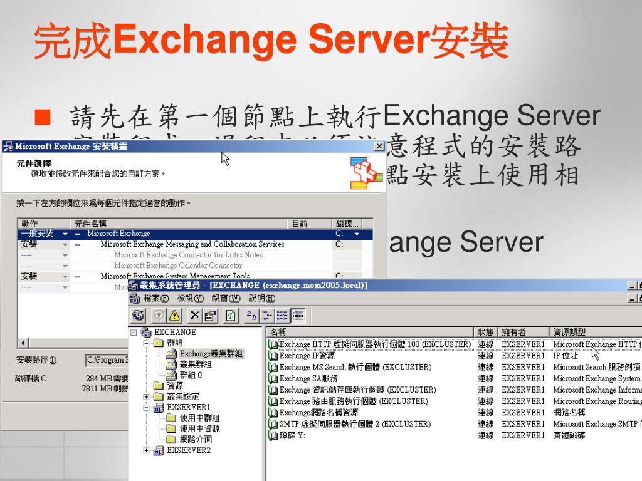Click the Exchange IP資源 resource icon

point(273,356)
